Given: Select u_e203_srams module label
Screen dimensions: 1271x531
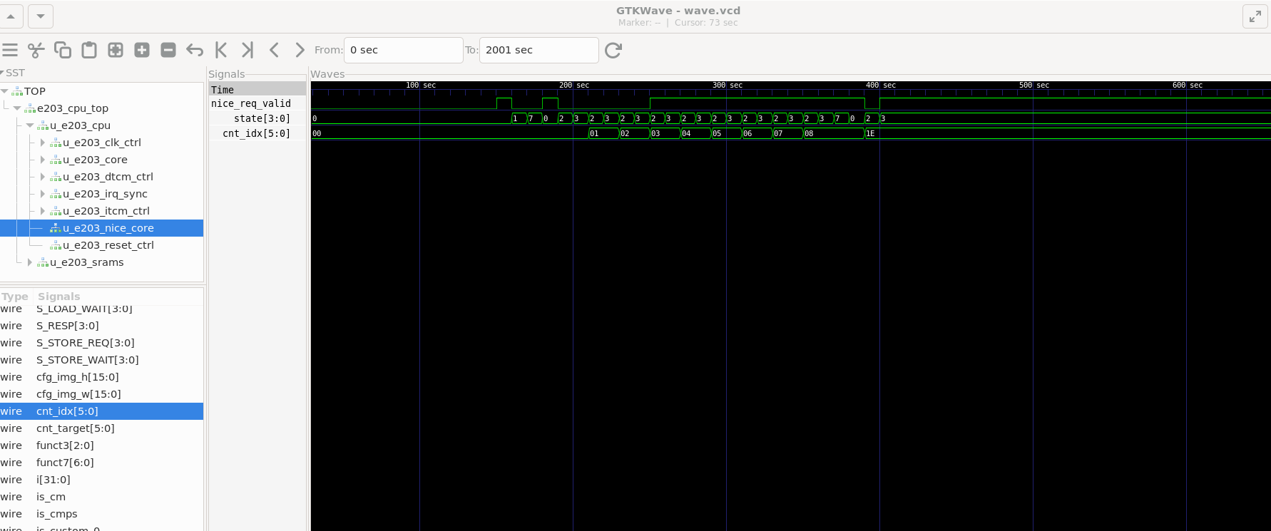Looking at the screenshot, I should pos(87,262).
